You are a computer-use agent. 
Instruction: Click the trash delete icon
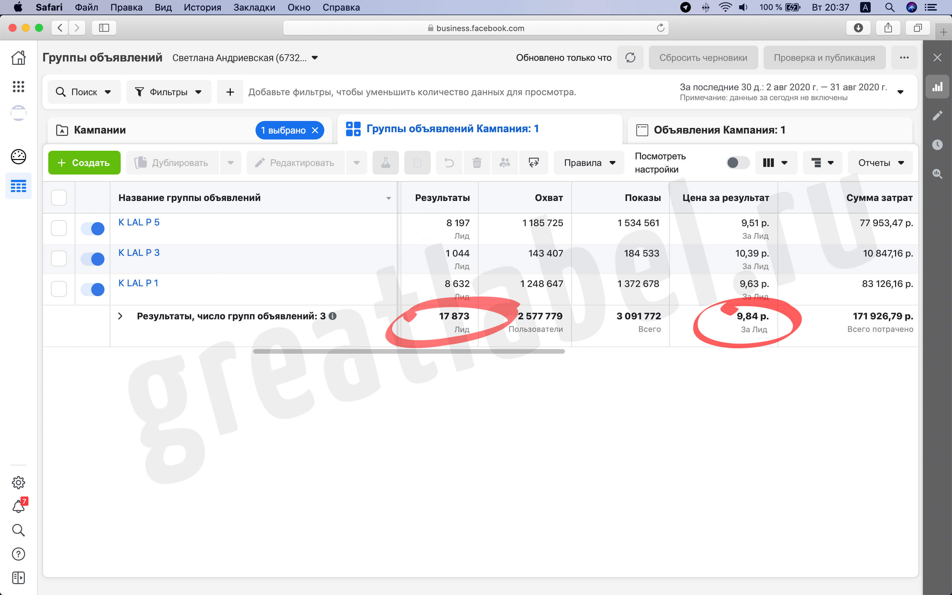pyautogui.click(x=477, y=163)
